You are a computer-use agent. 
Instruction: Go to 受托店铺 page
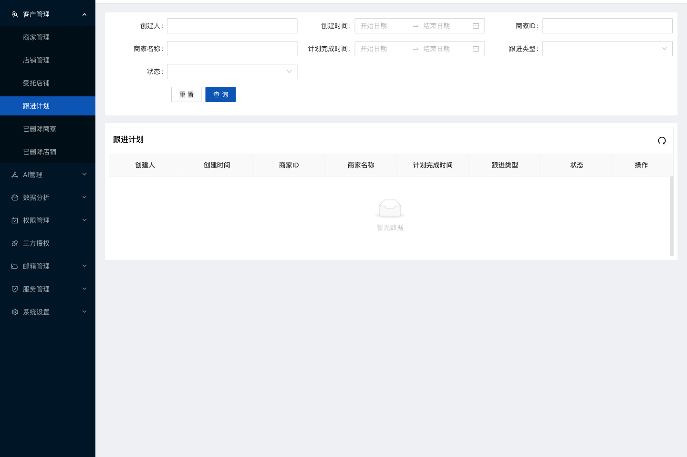(48, 83)
